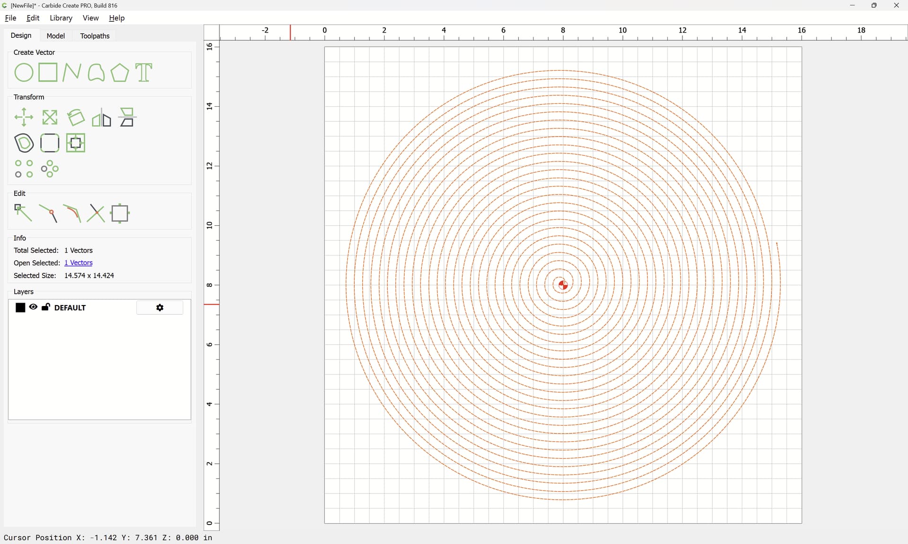Select the Text vector tool

[x=144, y=73]
